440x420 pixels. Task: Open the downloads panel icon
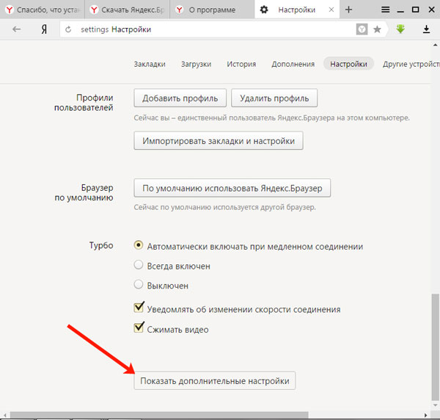[x=426, y=29]
